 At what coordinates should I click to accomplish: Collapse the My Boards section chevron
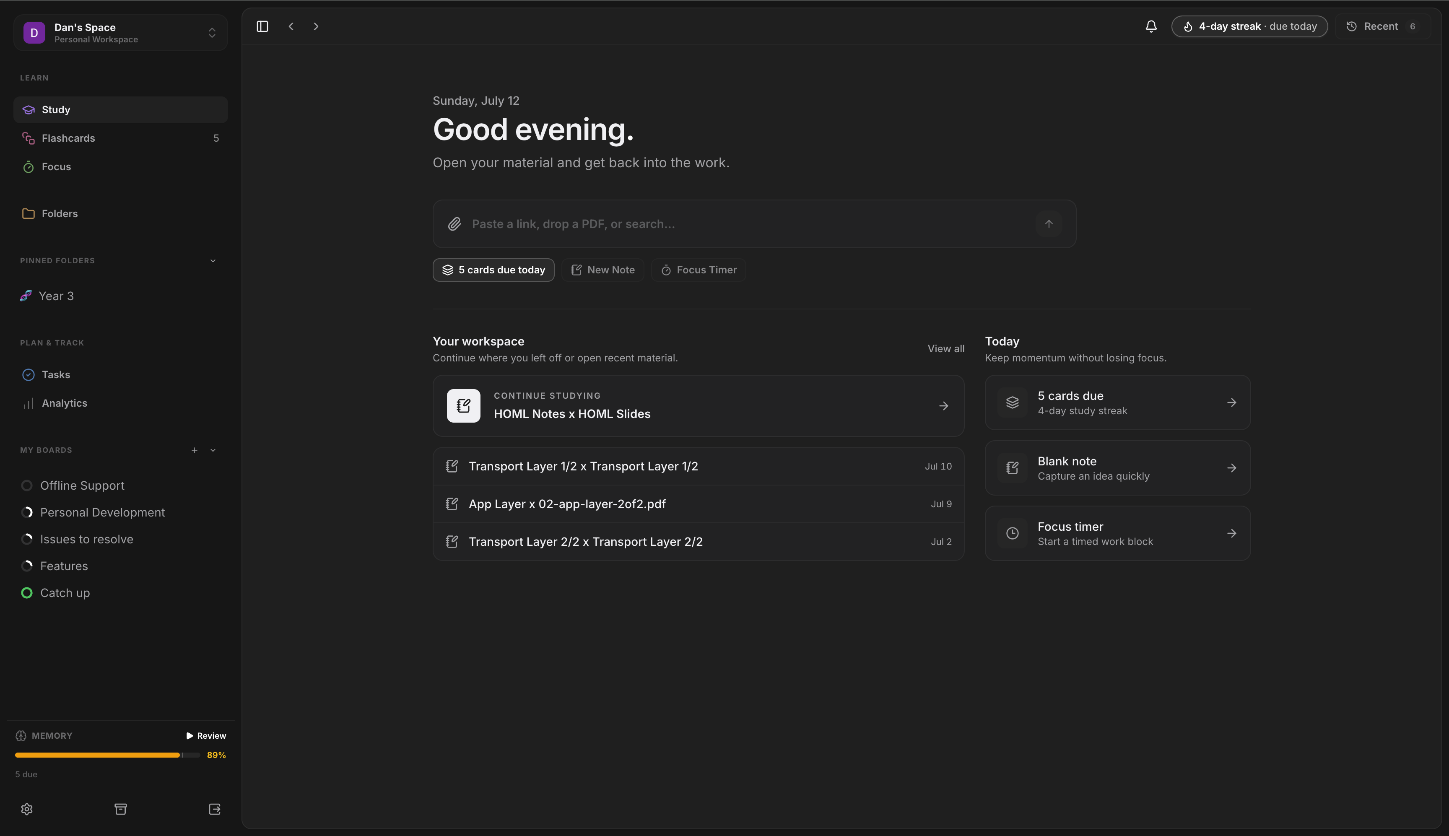click(213, 450)
